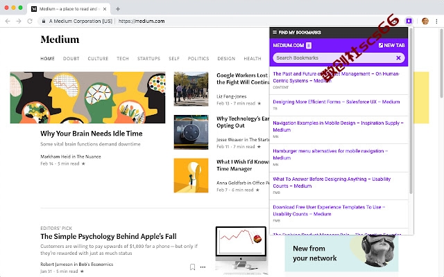Select the POLITICS navigation item
This screenshot has height=277, width=444.
198,58
